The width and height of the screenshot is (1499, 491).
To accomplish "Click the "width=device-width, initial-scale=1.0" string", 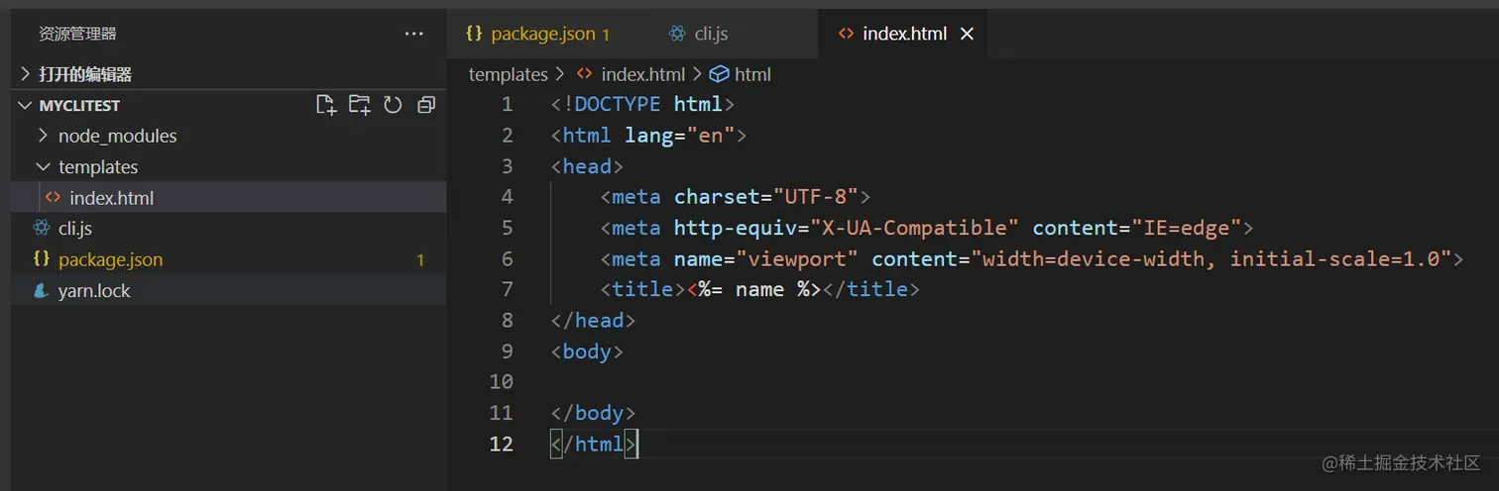I will pyautogui.click(x=1211, y=258).
